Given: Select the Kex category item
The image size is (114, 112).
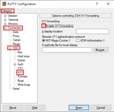Looking at the screenshot, I should (20, 52).
